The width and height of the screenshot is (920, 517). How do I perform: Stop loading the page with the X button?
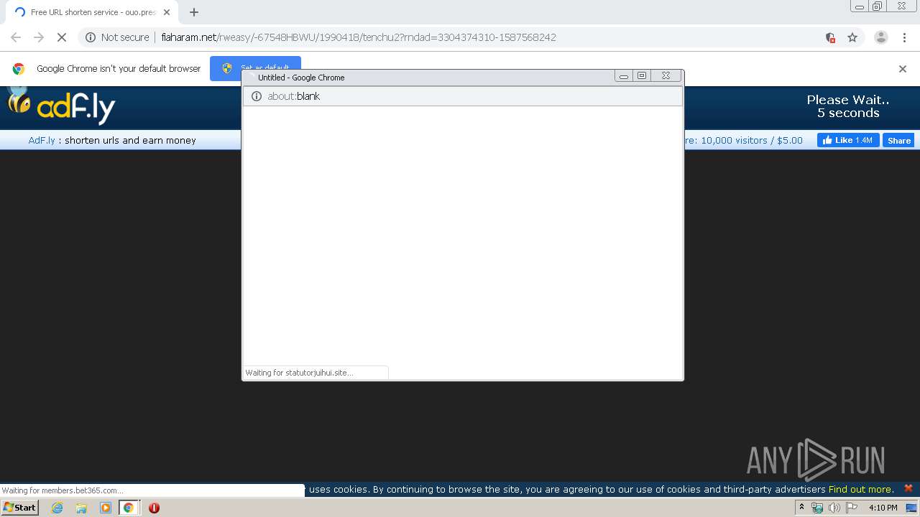click(x=62, y=37)
